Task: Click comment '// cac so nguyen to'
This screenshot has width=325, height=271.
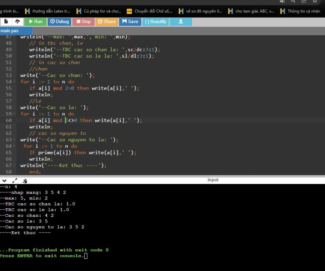Action: (58, 133)
